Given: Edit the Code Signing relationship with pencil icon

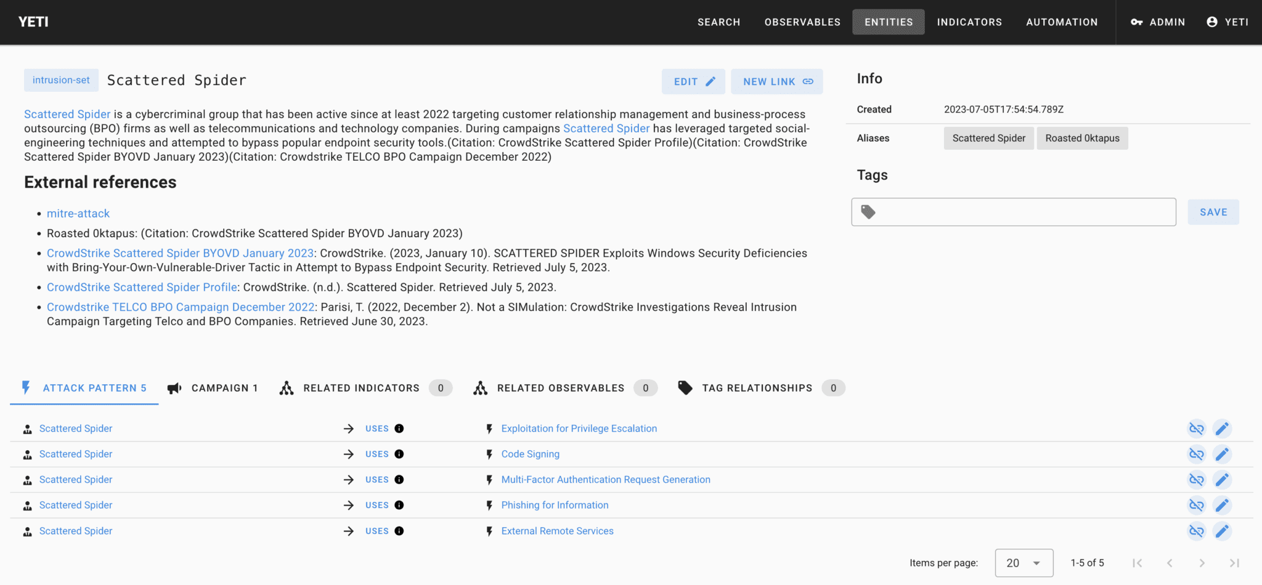Looking at the screenshot, I should click(x=1223, y=454).
